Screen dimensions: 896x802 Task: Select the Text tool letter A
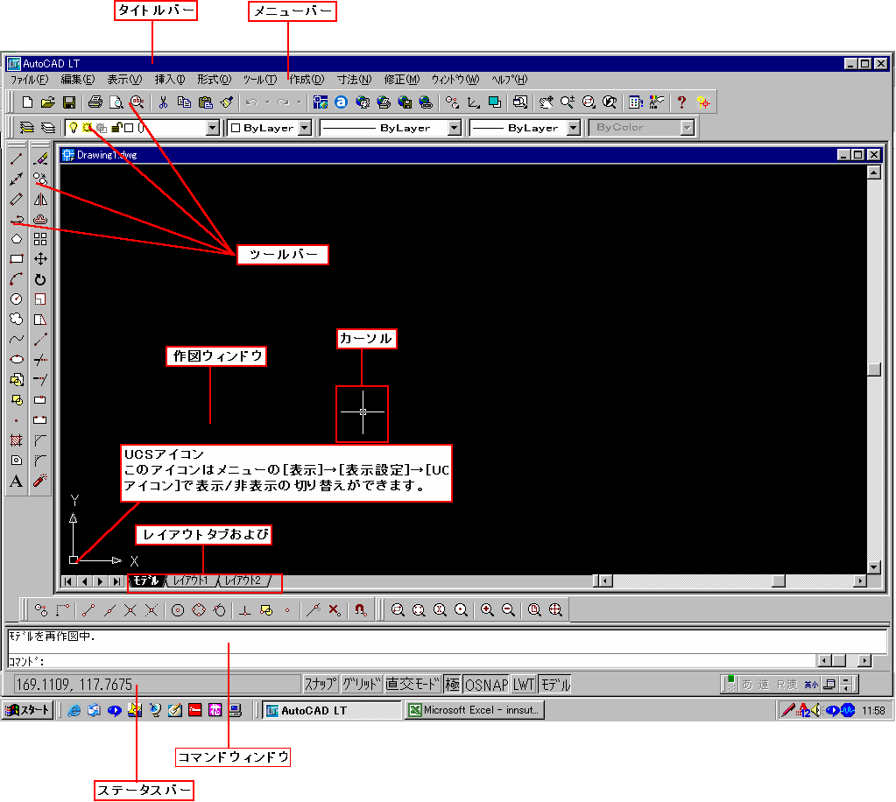17,481
